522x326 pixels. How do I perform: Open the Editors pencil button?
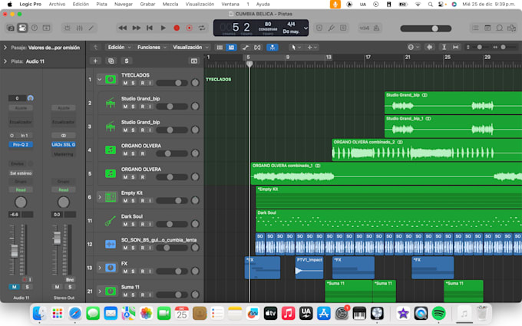[91, 28]
